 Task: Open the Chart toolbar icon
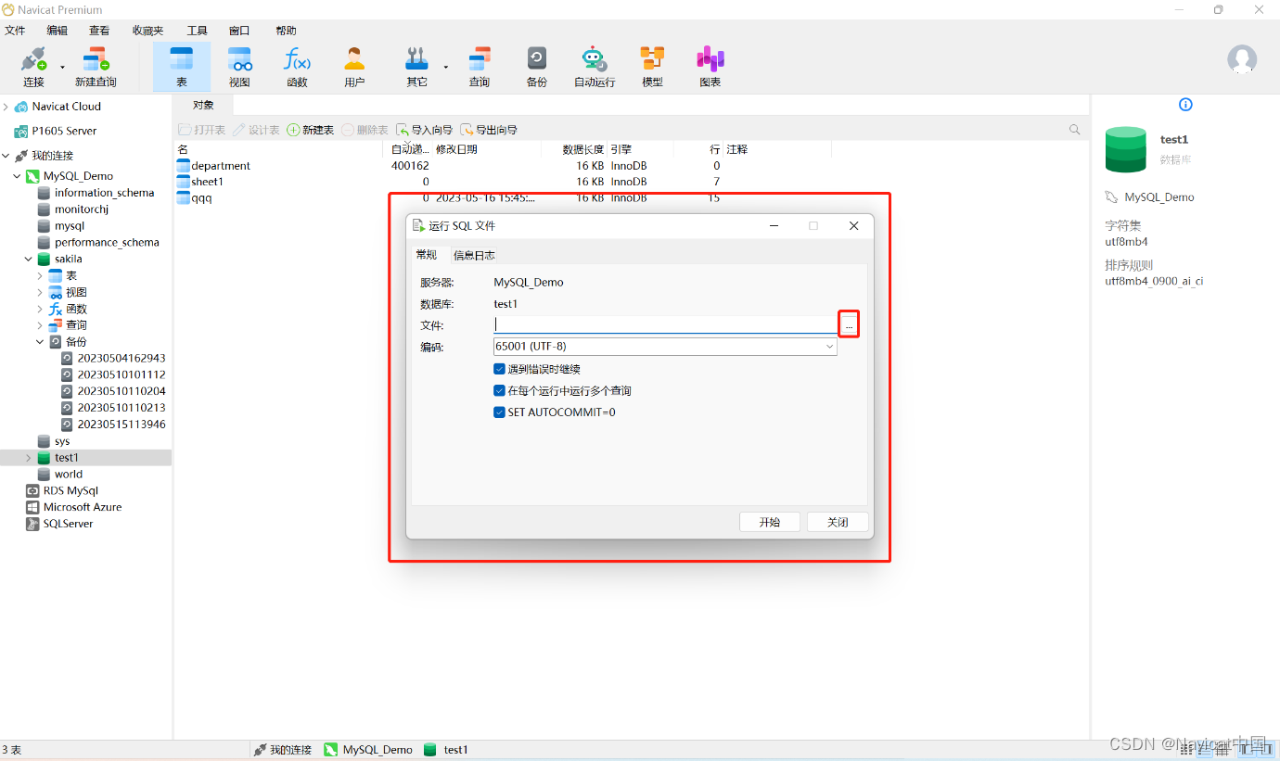coord(710,67)
